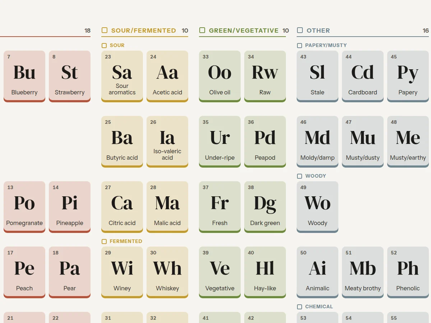Select the Whiskey tile
The height and width of the screenshot is (323, 431).
coord(167,272)
